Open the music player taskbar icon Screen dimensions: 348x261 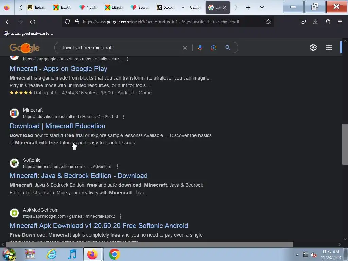coord(72,254)
